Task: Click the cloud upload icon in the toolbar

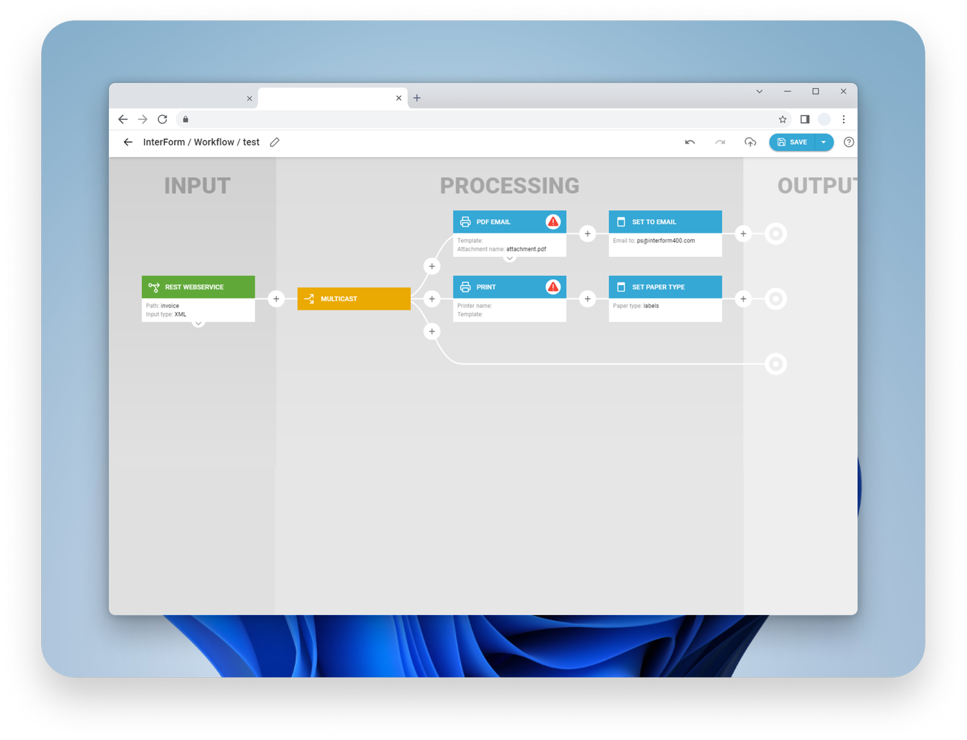Action: 750,142
